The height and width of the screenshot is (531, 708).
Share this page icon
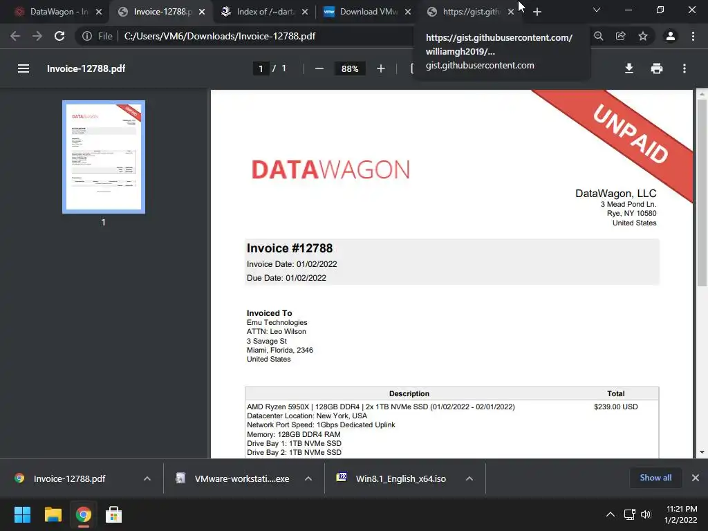[x=621, y=36]
